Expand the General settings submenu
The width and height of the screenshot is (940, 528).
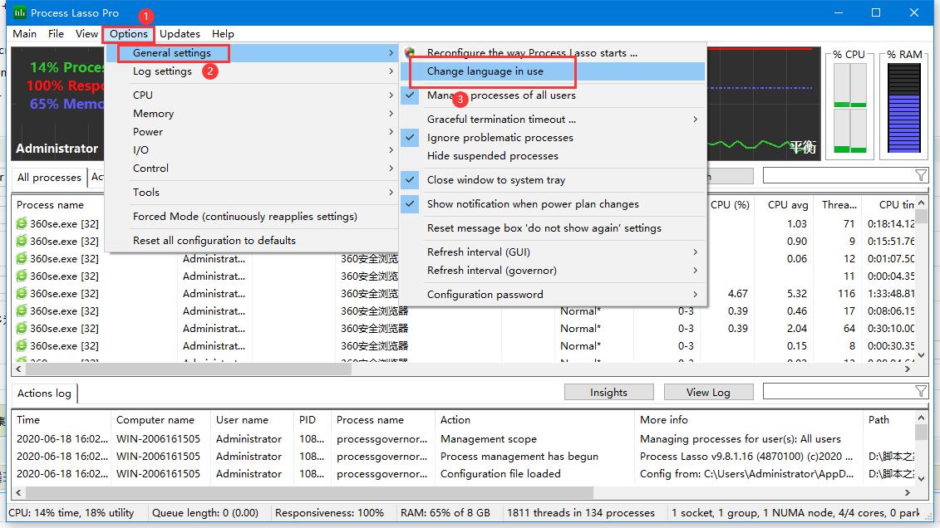[x=251, y=52]
